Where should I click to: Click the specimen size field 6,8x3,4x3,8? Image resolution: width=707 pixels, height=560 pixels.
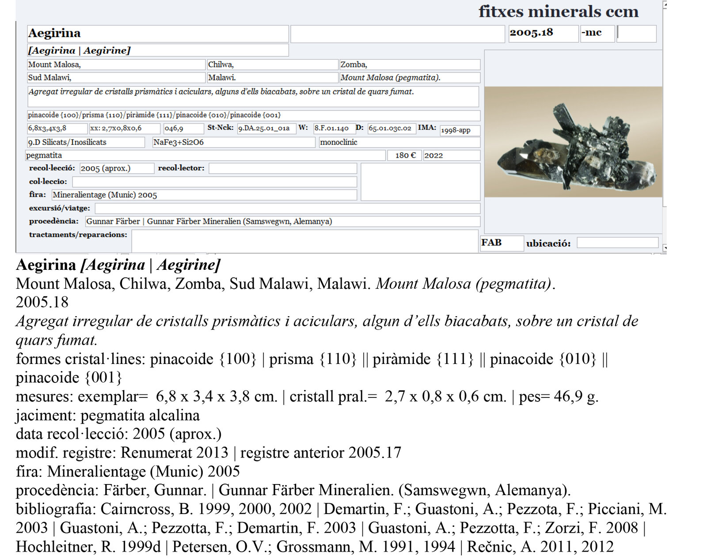[x=57, y=129]
